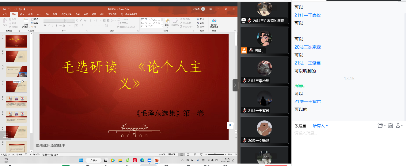
Task: Click the save icon in the title bar
Action: 5,9
